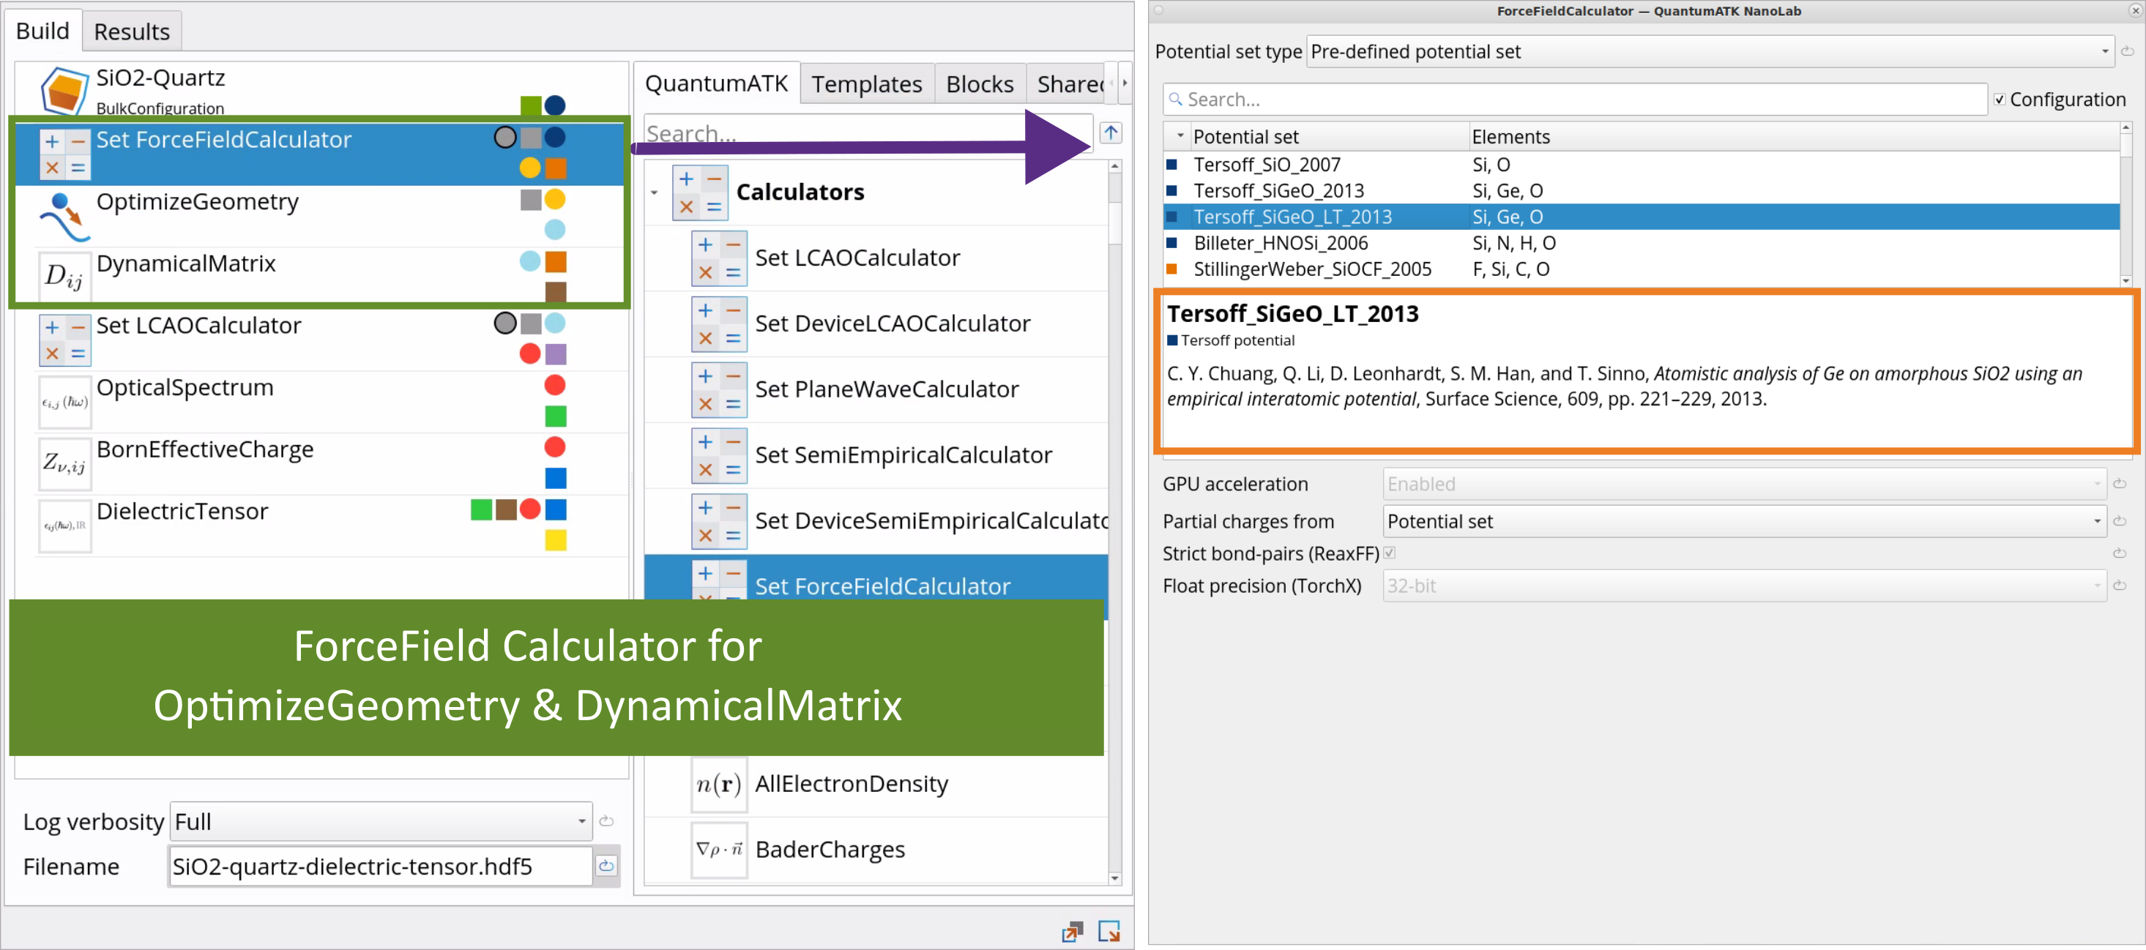Close the ForceFieldCalculator window
This screenshot has width=2146, height=950.
[2135, 11]
